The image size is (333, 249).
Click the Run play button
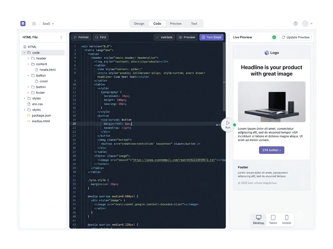(x=228, y=125)
